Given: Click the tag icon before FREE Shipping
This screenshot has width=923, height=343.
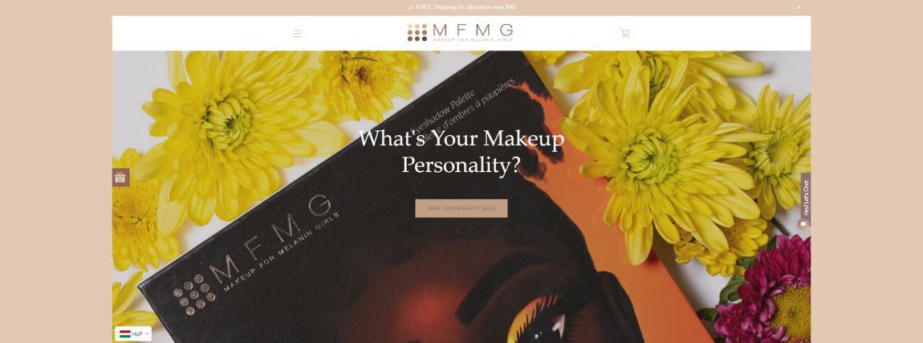Looking at the screenshot, I should 411,8.
